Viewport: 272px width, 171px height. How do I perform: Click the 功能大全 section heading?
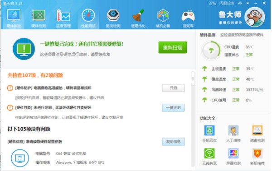(x=208, y=118)
